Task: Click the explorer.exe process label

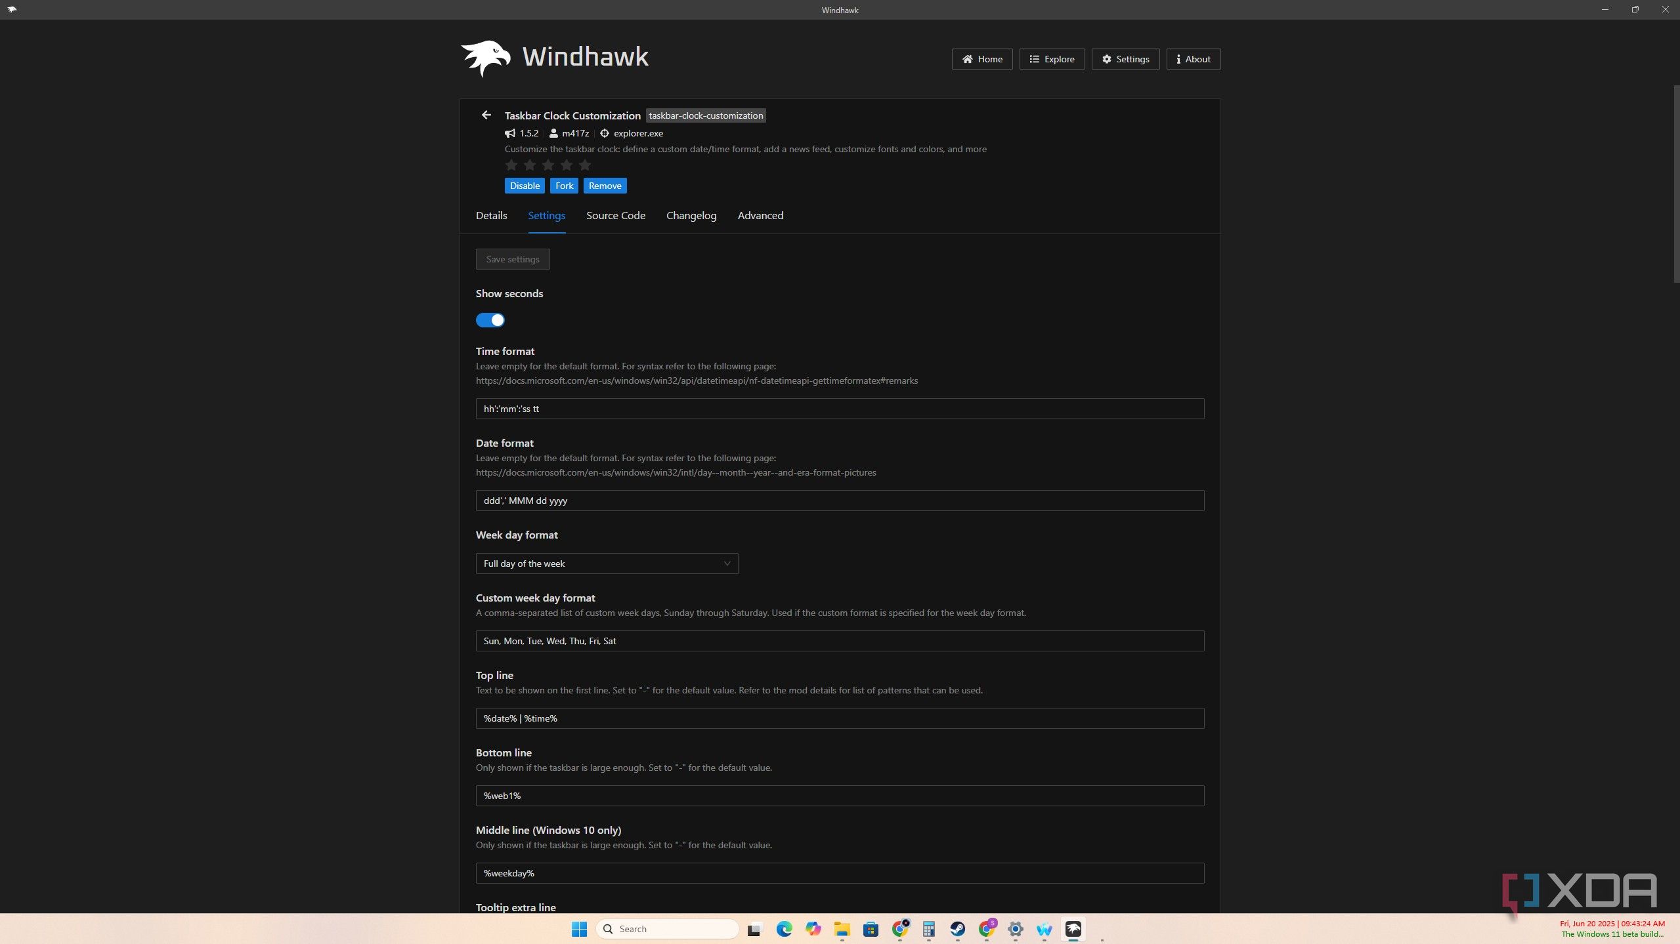Action: 638,133
